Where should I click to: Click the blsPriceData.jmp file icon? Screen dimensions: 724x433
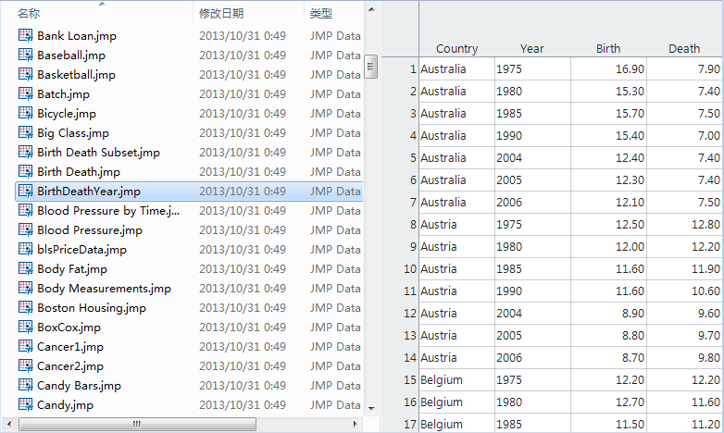[25, 249]
